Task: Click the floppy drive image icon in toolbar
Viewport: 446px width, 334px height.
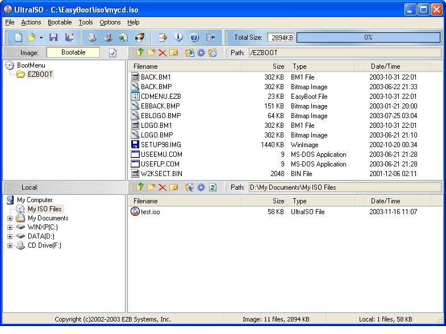Action: point(108,37)
